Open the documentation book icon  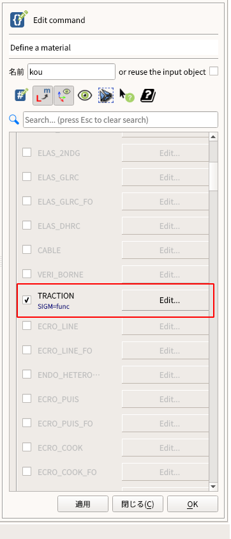pyautogui.click(x=148, y=95)
